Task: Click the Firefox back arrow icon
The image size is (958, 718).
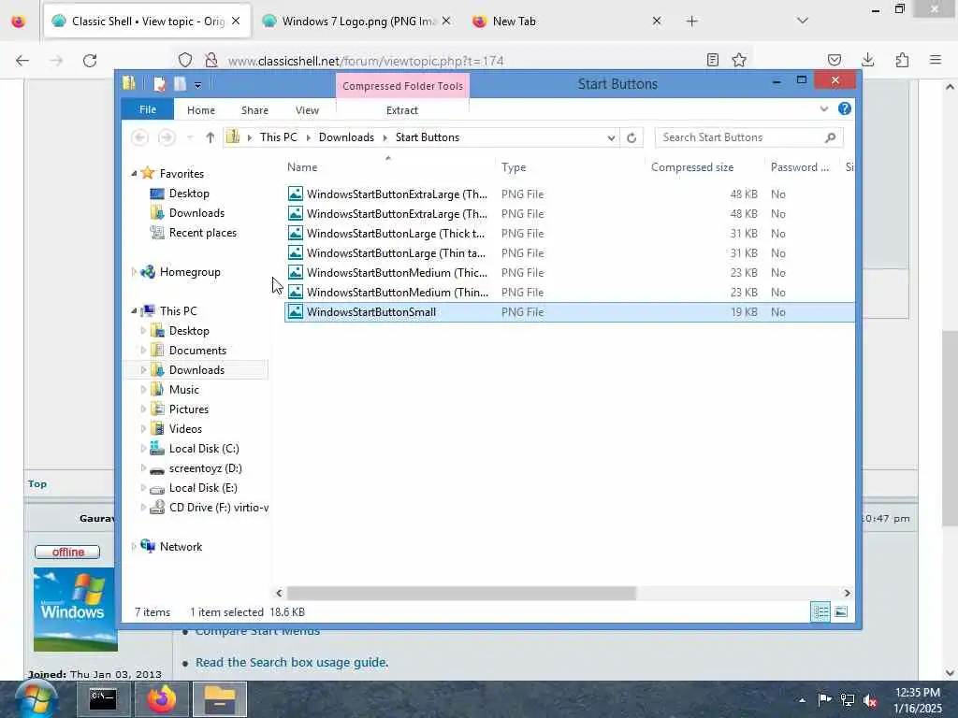Action: coord(22,61)
